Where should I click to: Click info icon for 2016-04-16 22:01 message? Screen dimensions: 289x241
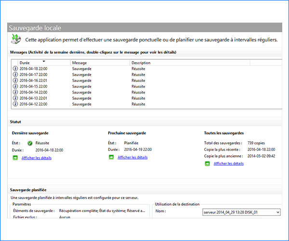tap(15, 80)
